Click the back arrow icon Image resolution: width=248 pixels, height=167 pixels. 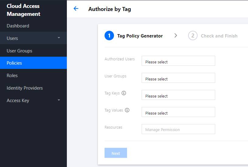click(76, 9)
